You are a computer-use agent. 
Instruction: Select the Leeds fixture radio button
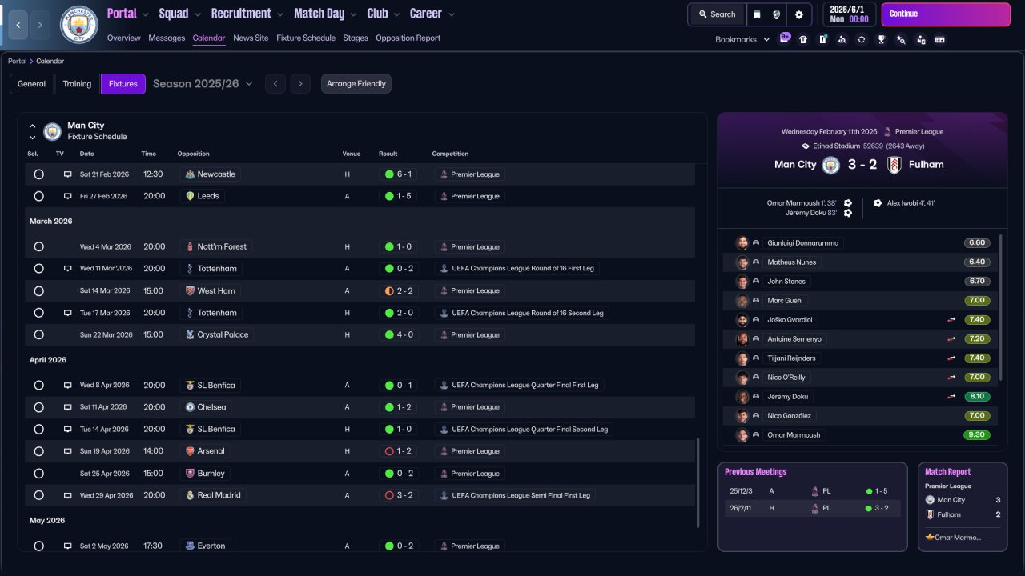pyautogui.click(x=38, y=196)
